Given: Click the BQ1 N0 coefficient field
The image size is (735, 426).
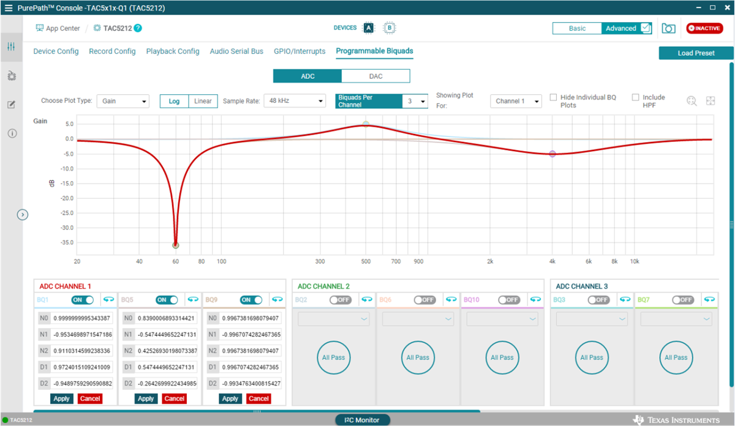Looking at the screenshot, I should pyautogui.click(x=82, y=318).
